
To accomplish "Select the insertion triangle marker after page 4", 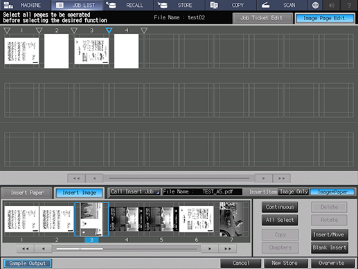I will click(x=144, y=31).
